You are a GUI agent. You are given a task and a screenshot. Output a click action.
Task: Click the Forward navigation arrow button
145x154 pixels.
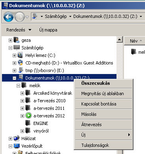tap(20, 17)
